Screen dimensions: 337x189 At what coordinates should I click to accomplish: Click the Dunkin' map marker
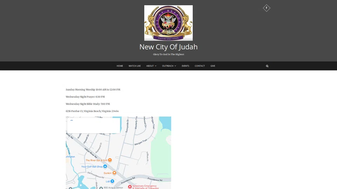pyautogui.click(x=114, y=173)
